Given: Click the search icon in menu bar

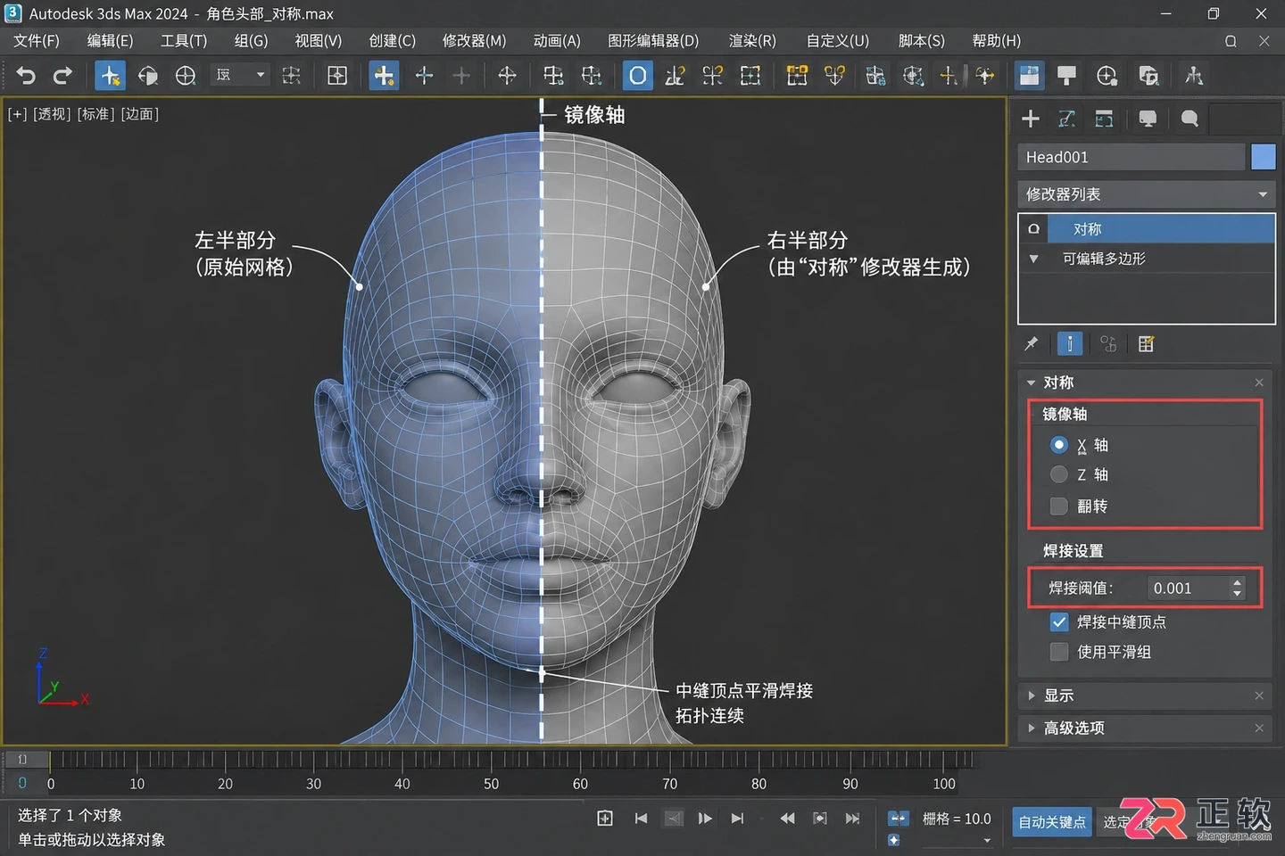Looking at the screenshot, I should (1231, 41).
